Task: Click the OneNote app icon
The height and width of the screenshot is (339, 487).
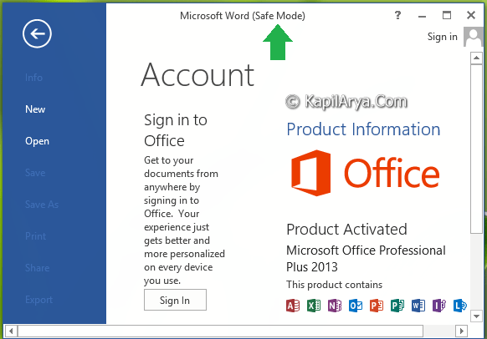Action: 335,306
